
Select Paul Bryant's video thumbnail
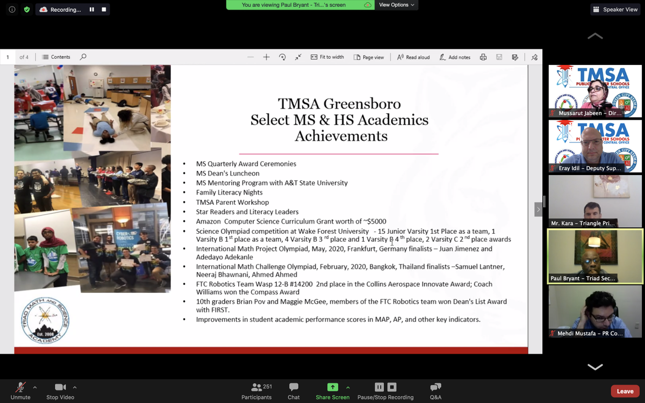coord(595,256)
